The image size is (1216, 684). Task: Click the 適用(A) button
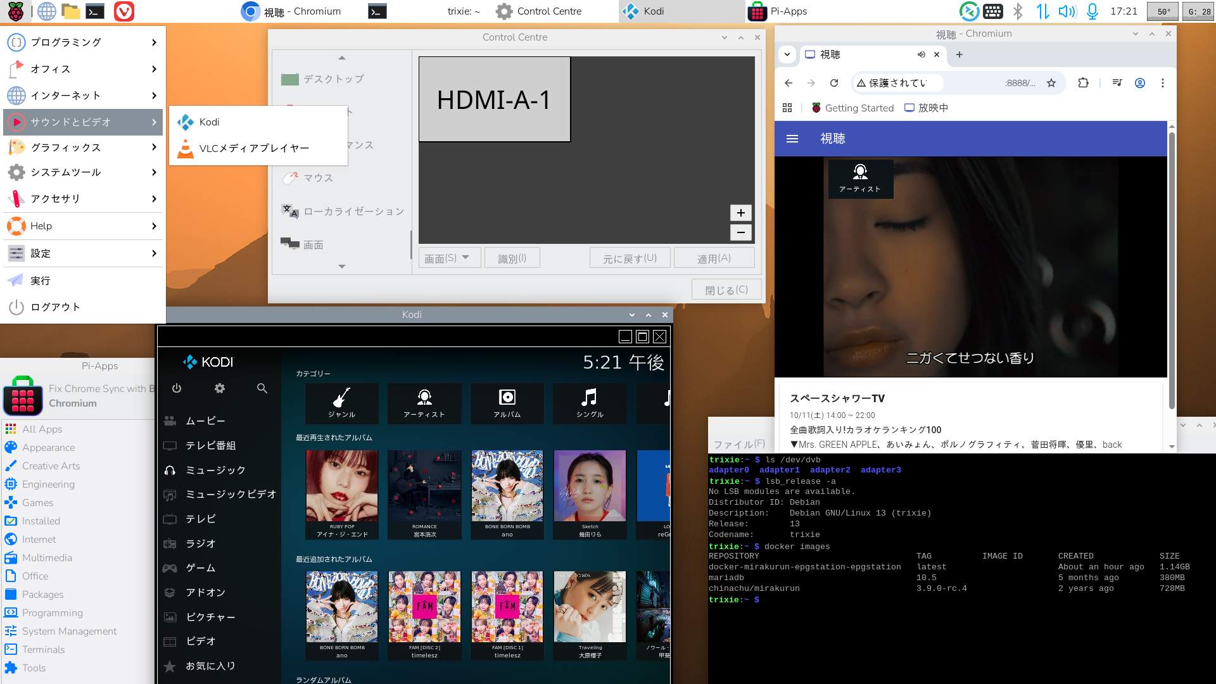[x=714, y=258]
